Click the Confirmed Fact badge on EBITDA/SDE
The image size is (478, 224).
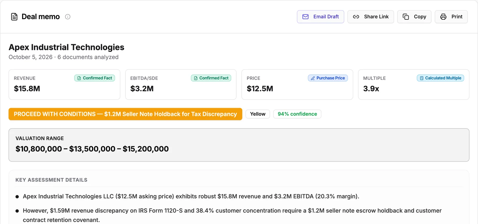pos(211,78)
